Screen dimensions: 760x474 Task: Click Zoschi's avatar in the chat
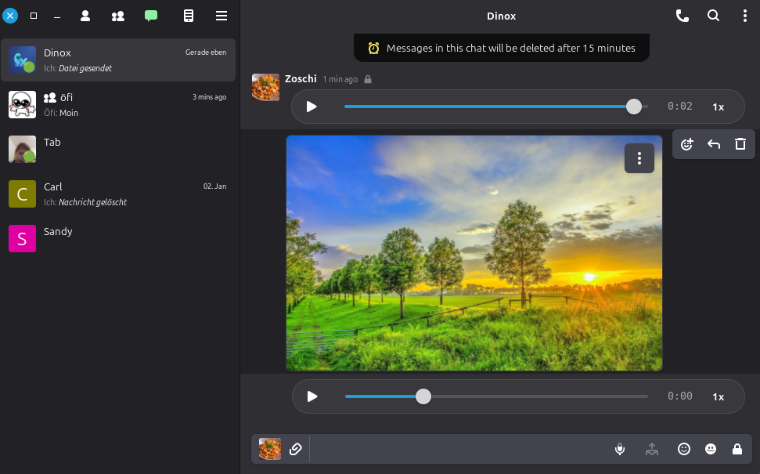pos(265,87)
